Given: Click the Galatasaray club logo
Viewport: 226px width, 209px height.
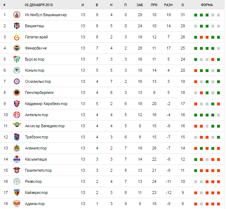Looking at the screenshot, I should pos(16,37).
